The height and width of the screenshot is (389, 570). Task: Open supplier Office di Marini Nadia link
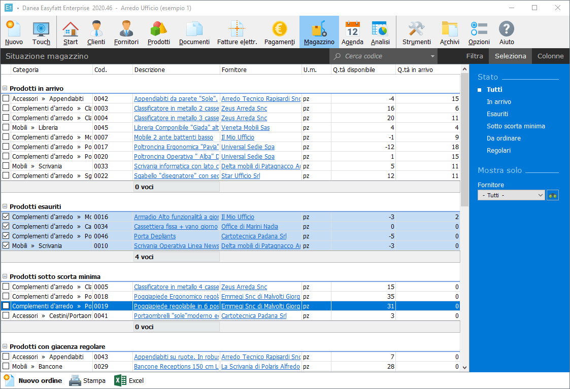[249, 226]
